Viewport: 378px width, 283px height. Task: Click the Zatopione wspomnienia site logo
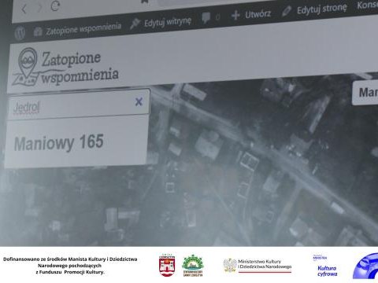65,68
